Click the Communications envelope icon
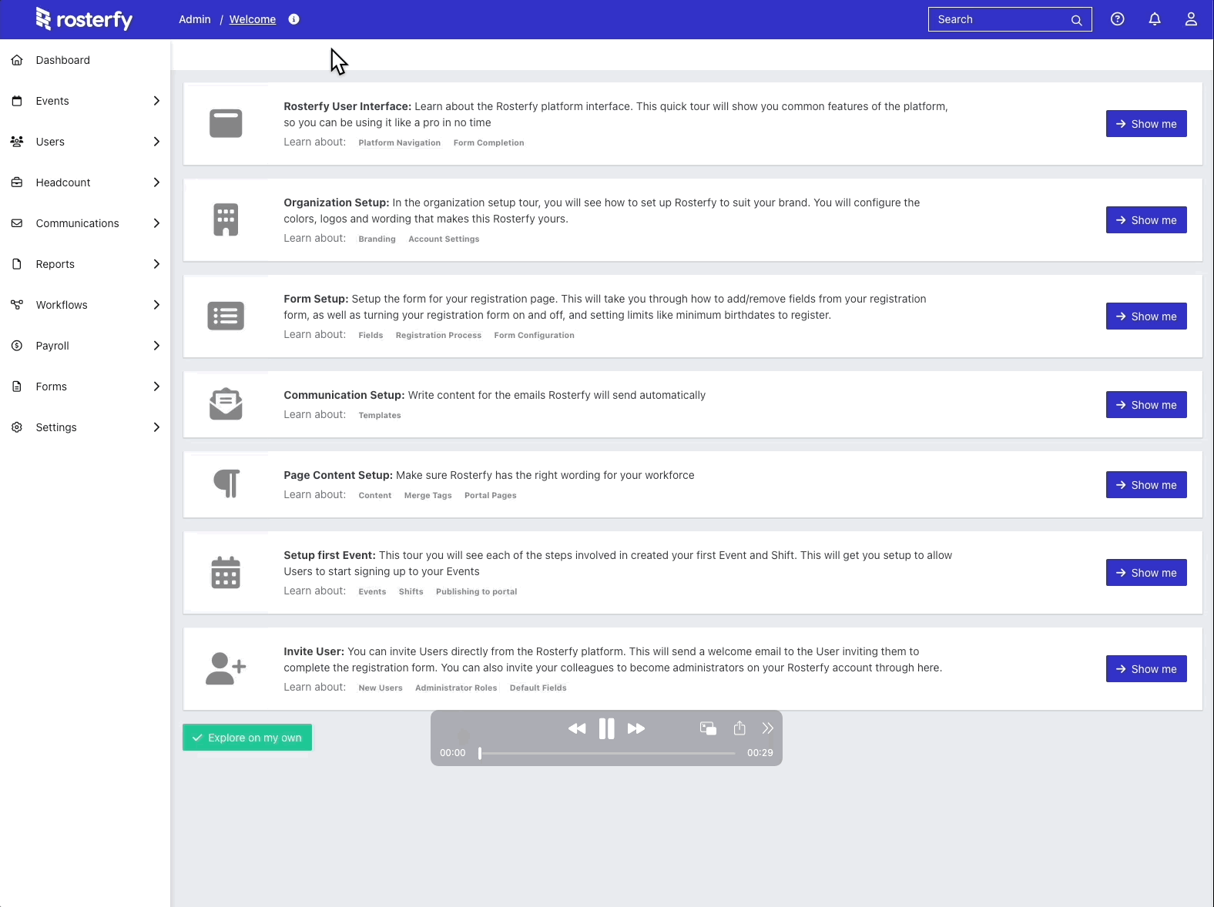Viewport: 1214px width, 907px height. [17, 223]
